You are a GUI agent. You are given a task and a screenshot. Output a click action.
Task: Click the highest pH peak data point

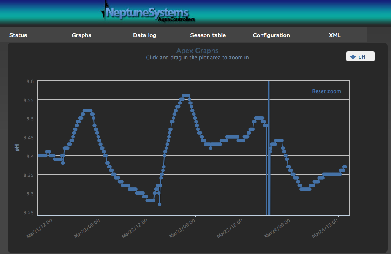click(x=186, y=96)
